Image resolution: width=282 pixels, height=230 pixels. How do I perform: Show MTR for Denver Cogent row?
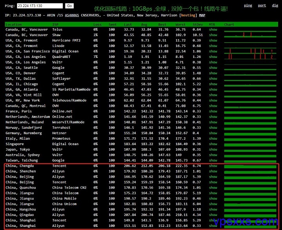pos(213,73)
